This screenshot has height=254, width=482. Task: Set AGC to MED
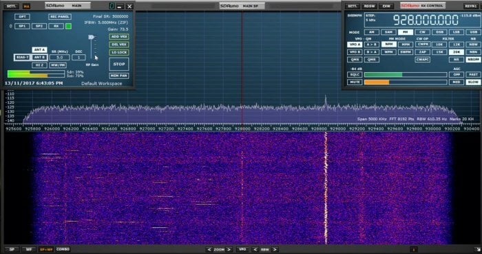click(x=456, y=82)
